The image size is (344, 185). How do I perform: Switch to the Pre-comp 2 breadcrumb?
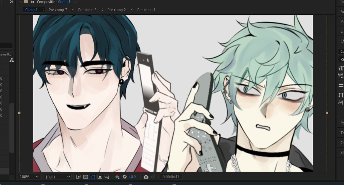[117, 10]
